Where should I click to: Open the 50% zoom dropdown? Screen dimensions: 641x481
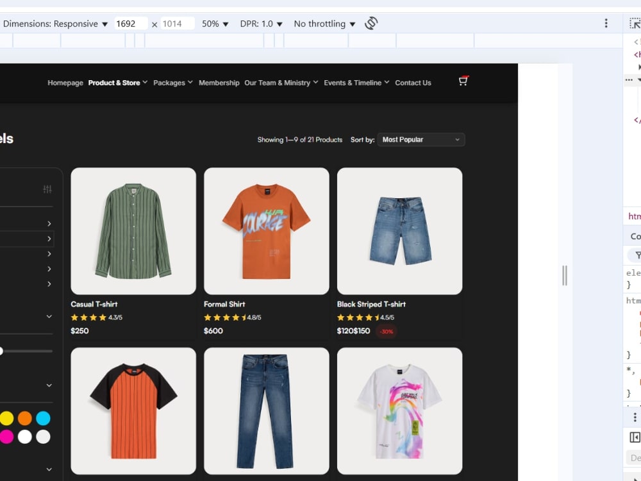[x=215, y=24]
